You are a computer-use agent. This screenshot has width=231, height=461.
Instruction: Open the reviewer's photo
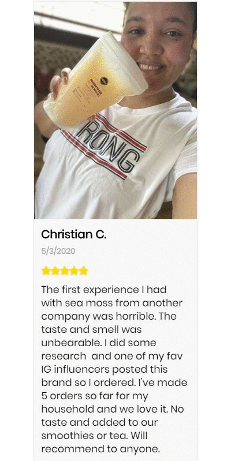[x=115, y=110]
